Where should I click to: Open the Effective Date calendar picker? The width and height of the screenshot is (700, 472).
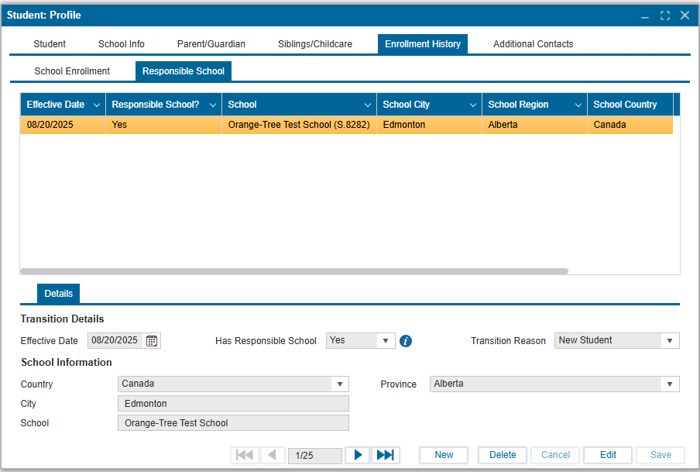coord(152,340)
